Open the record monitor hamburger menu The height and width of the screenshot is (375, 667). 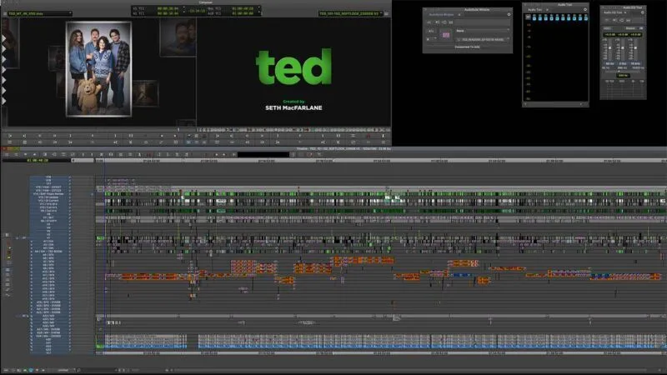[386, 13]
